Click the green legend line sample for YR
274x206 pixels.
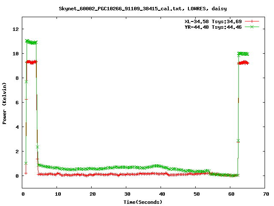(252, 27)
